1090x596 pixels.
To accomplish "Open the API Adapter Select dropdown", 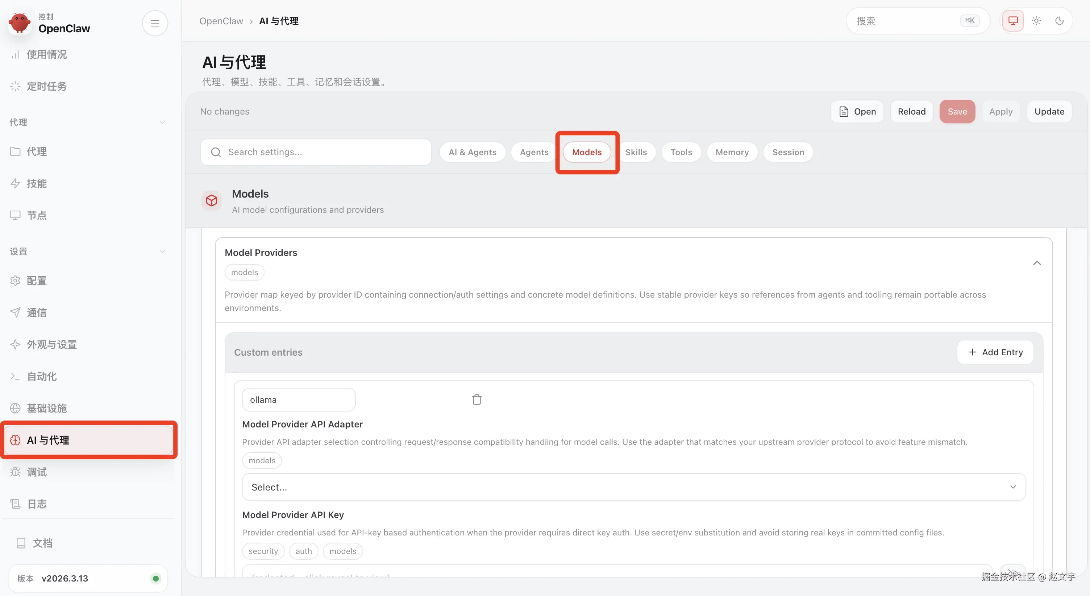I will tap(633, 487).
